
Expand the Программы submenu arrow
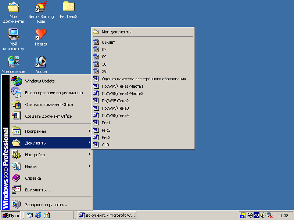[90, 131]
